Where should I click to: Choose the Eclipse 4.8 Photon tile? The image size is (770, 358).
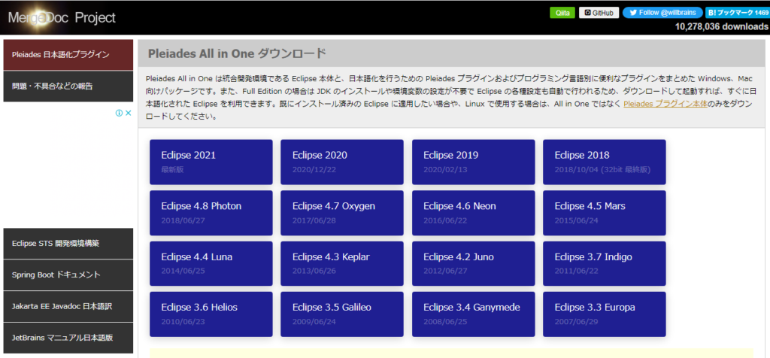coord(211,213)
